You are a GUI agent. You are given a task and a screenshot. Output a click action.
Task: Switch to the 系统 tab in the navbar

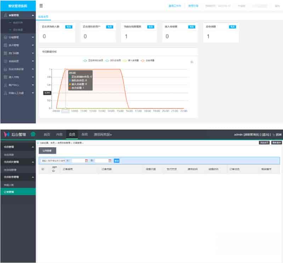click(x=84, y=135)
